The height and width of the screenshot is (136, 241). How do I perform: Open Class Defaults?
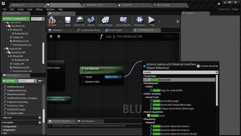click(123, 21)
